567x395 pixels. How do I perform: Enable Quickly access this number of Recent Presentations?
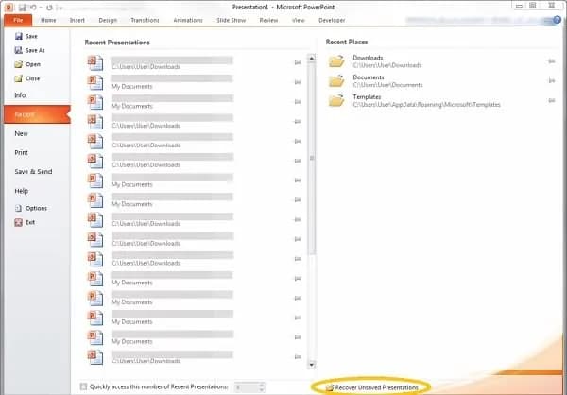[83, 386]
